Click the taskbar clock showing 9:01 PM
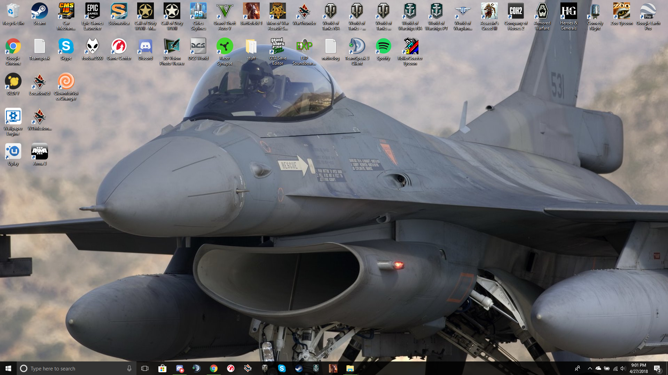 point(638,368)
